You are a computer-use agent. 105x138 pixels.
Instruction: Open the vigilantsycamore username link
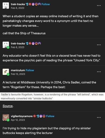pyautogui.click(x=22, y=116)
